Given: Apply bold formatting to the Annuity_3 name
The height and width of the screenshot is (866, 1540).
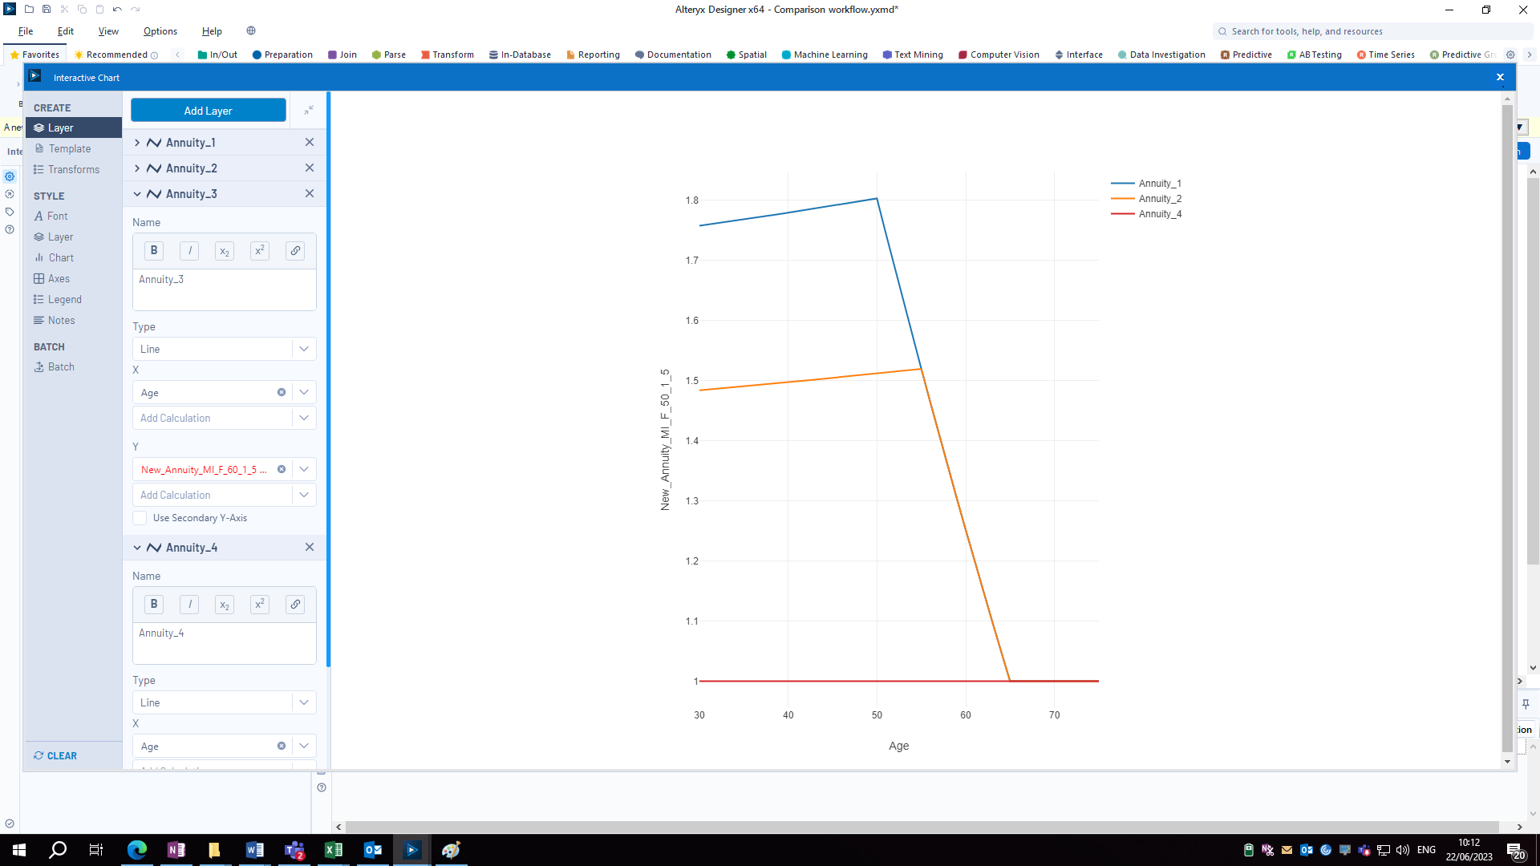Looking at the screenshot, I should tap(153, 250).
